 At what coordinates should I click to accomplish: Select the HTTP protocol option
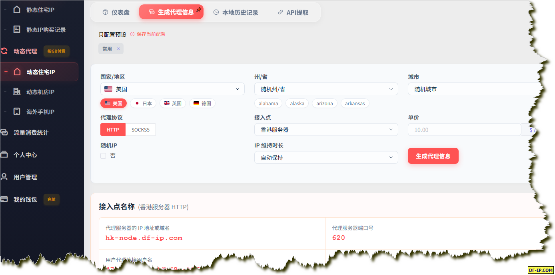click(x=113, y=130)
